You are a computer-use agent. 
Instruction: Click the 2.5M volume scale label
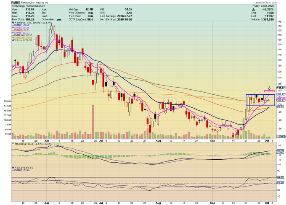pyautogui.click(x=8, y=134)
